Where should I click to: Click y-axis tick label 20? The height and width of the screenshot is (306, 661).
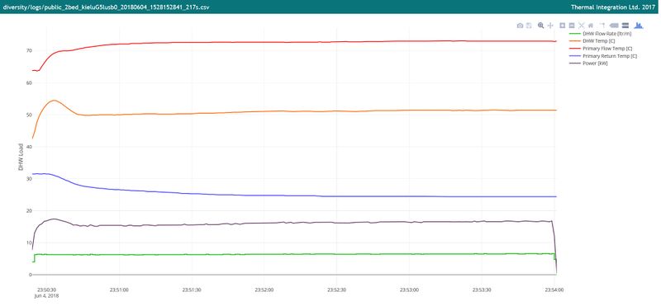click(30, 210)
